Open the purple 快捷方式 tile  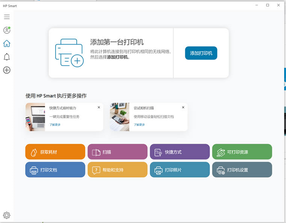(180, 152)
